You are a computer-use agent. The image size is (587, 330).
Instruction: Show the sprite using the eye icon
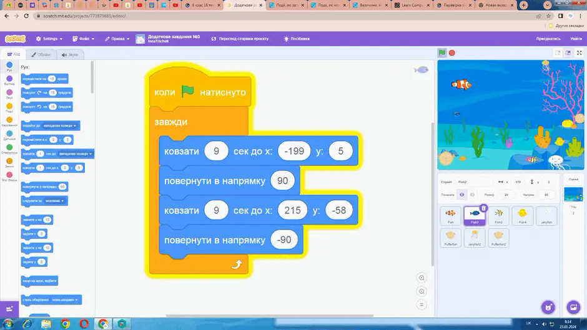point(462,195)
